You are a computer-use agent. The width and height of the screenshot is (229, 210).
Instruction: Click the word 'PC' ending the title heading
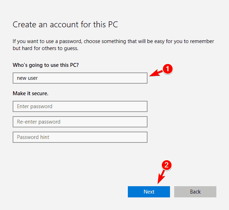(113, 24)
